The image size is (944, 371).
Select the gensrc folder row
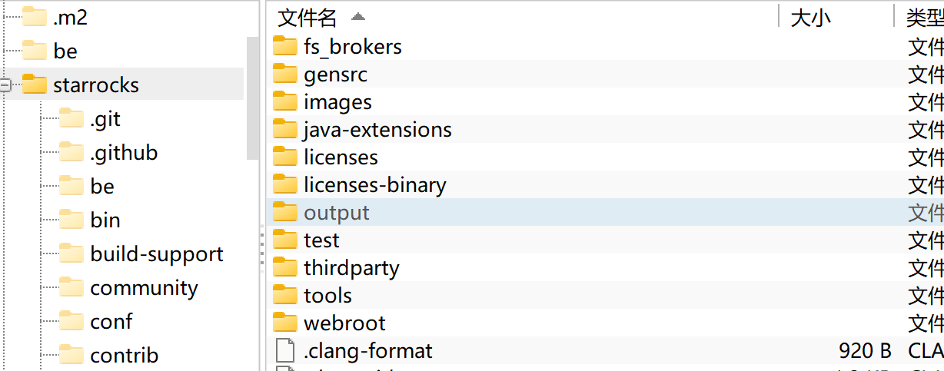tap(605, 75)
